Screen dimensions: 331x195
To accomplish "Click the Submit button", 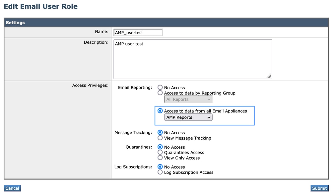I will pyautogui.click(x=319, y=188).
